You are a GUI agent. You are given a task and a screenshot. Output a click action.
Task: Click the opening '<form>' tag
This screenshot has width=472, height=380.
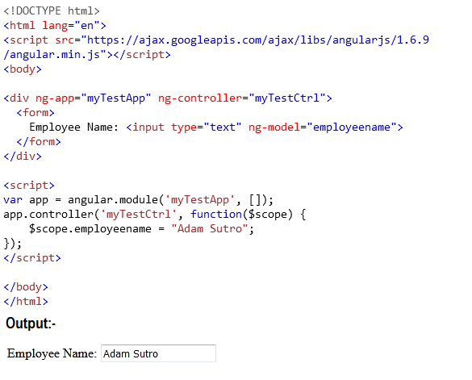coord(36,113)
